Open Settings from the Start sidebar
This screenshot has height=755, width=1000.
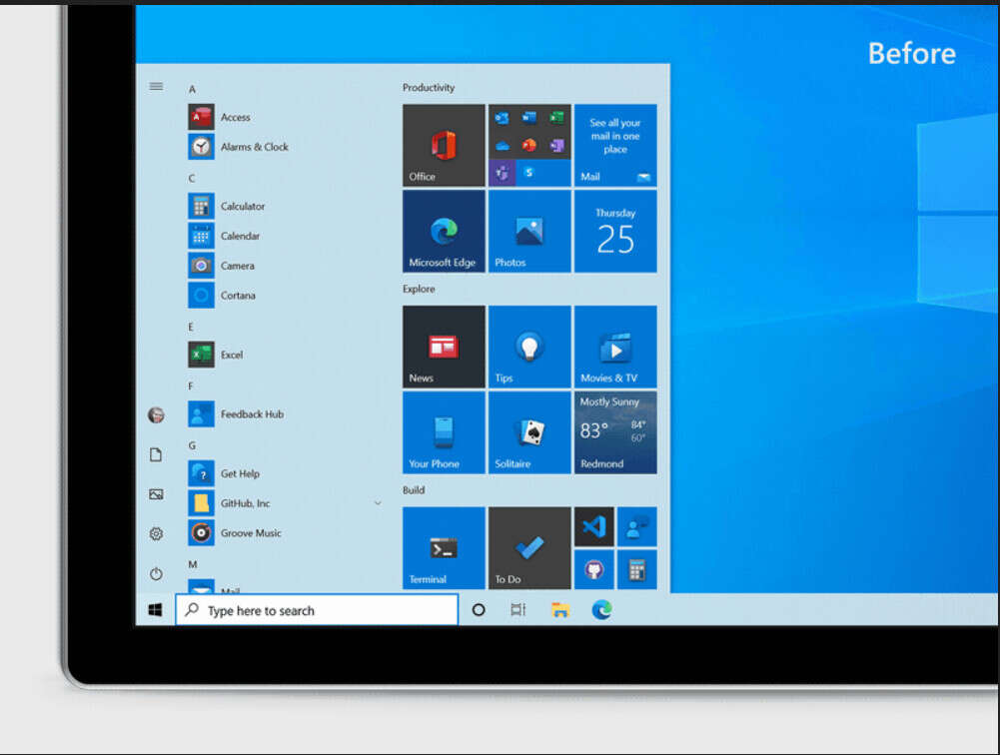(x=156, y=533)
